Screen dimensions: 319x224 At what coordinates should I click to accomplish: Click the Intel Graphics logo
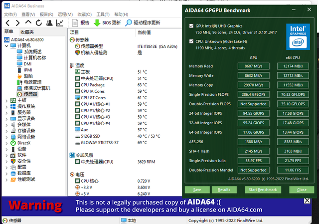pyautogui.click(x=298, y=37)
